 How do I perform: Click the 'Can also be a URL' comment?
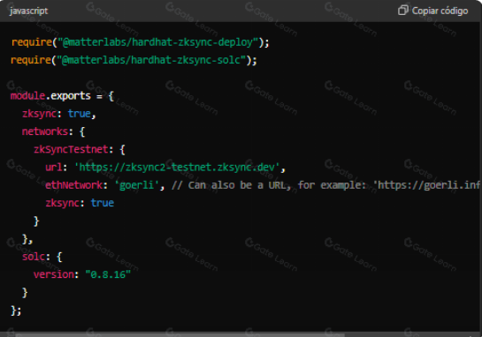325,185
